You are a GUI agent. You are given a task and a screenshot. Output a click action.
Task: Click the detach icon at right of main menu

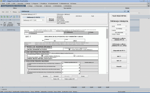coord(149,4)
